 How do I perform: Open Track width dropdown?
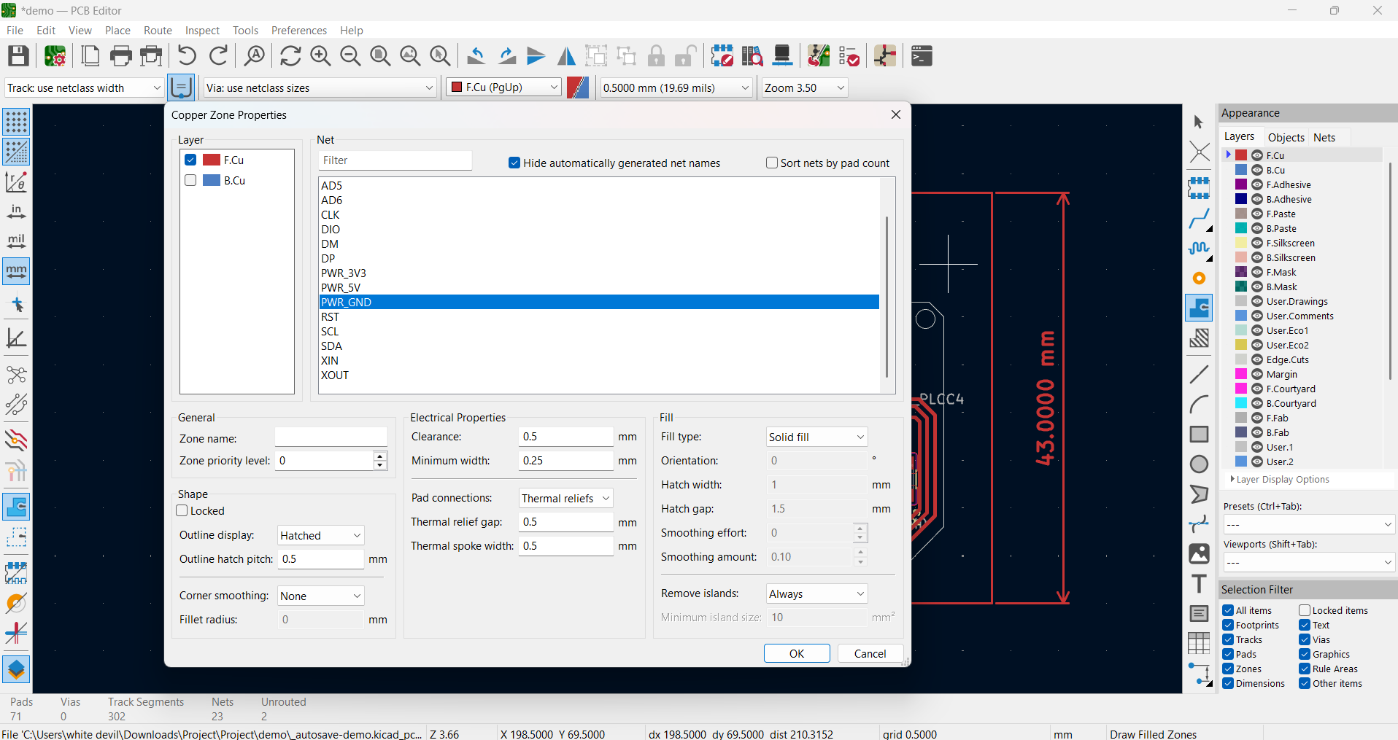tap(84, 88)
